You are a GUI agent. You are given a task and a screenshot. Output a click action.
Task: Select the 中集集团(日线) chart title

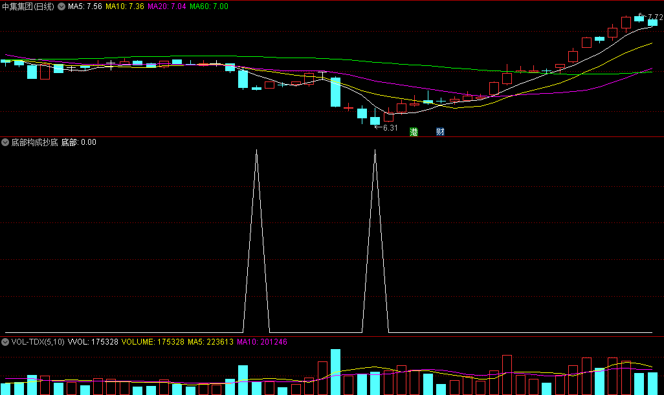pyautogui.click(x=28, y=6)
